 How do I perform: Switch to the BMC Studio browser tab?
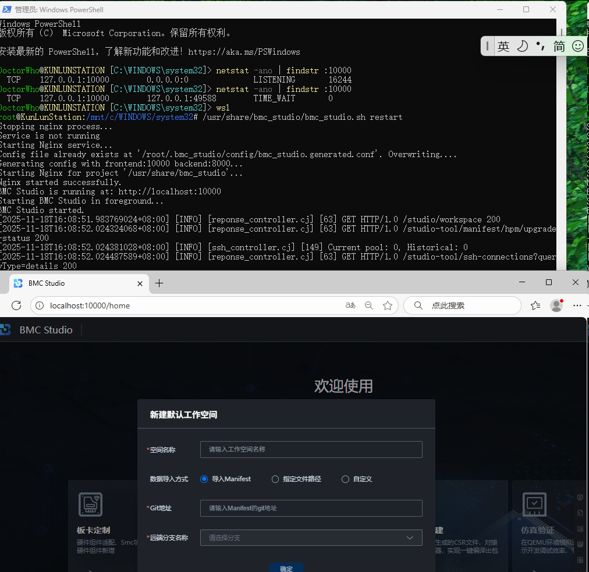pos(70,283)
